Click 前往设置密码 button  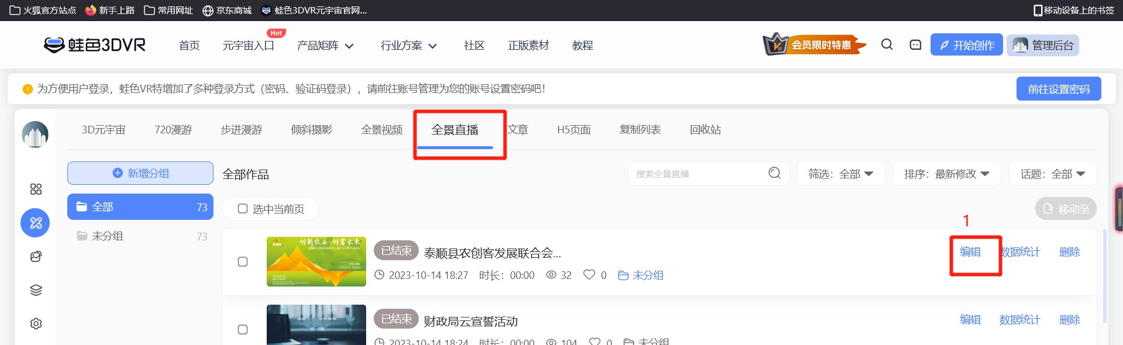point(1059,89)
